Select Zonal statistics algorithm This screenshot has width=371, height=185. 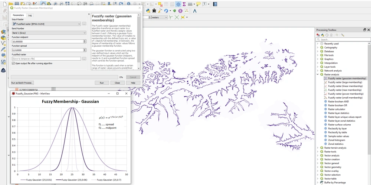click(335, 144)
